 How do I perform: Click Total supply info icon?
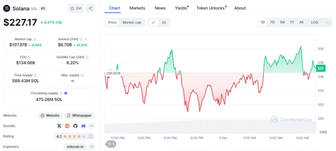coord(35,75)
